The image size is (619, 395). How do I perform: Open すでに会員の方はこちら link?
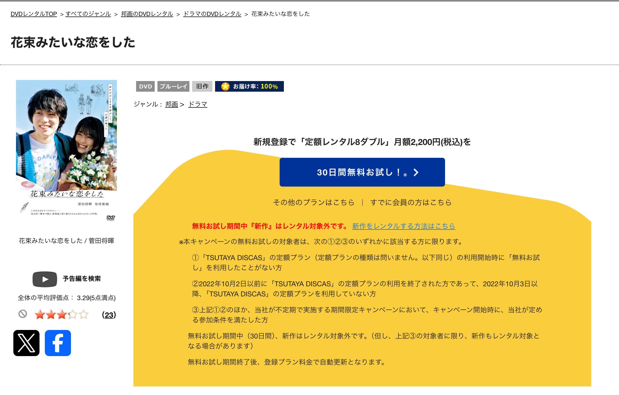(x=411, y=202)
